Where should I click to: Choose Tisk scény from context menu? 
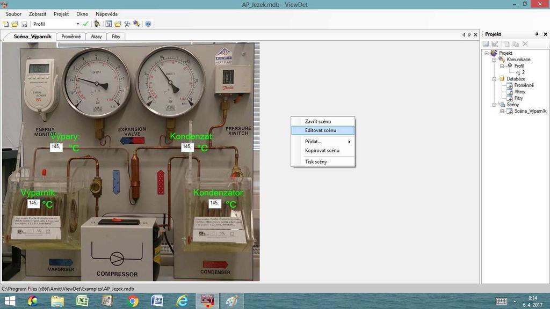(323, 161)
